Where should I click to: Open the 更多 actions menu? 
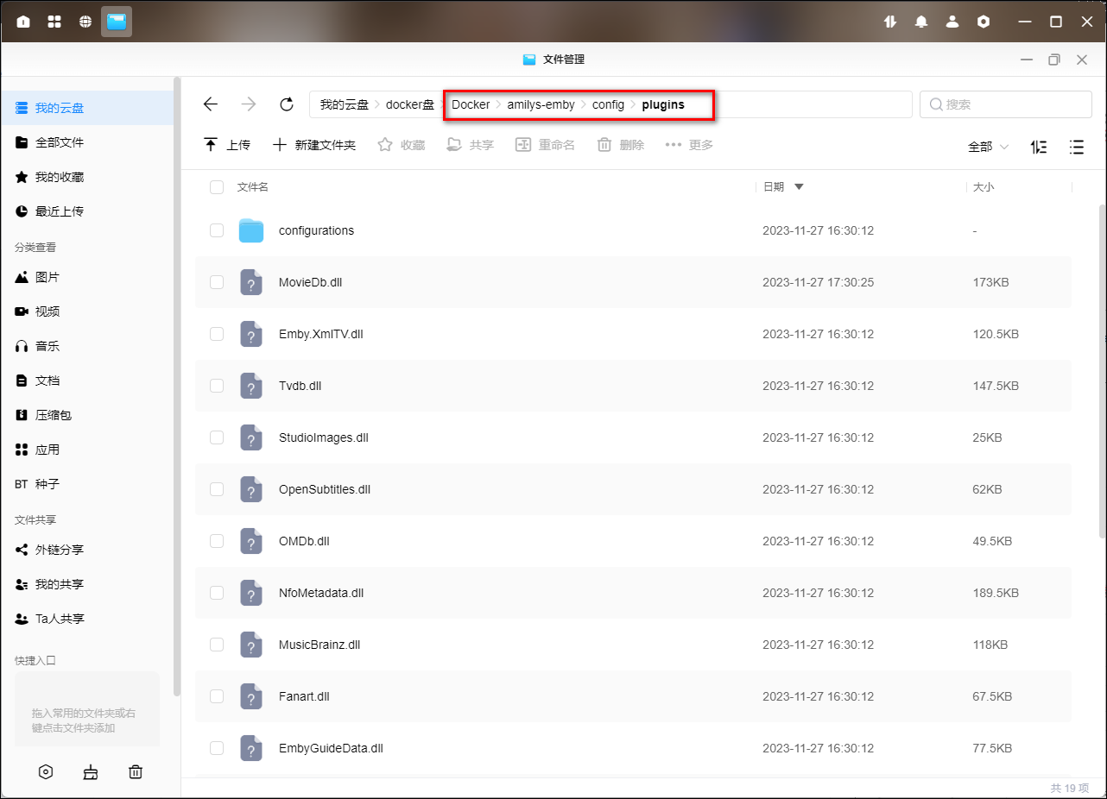click(x=689, y=145)
